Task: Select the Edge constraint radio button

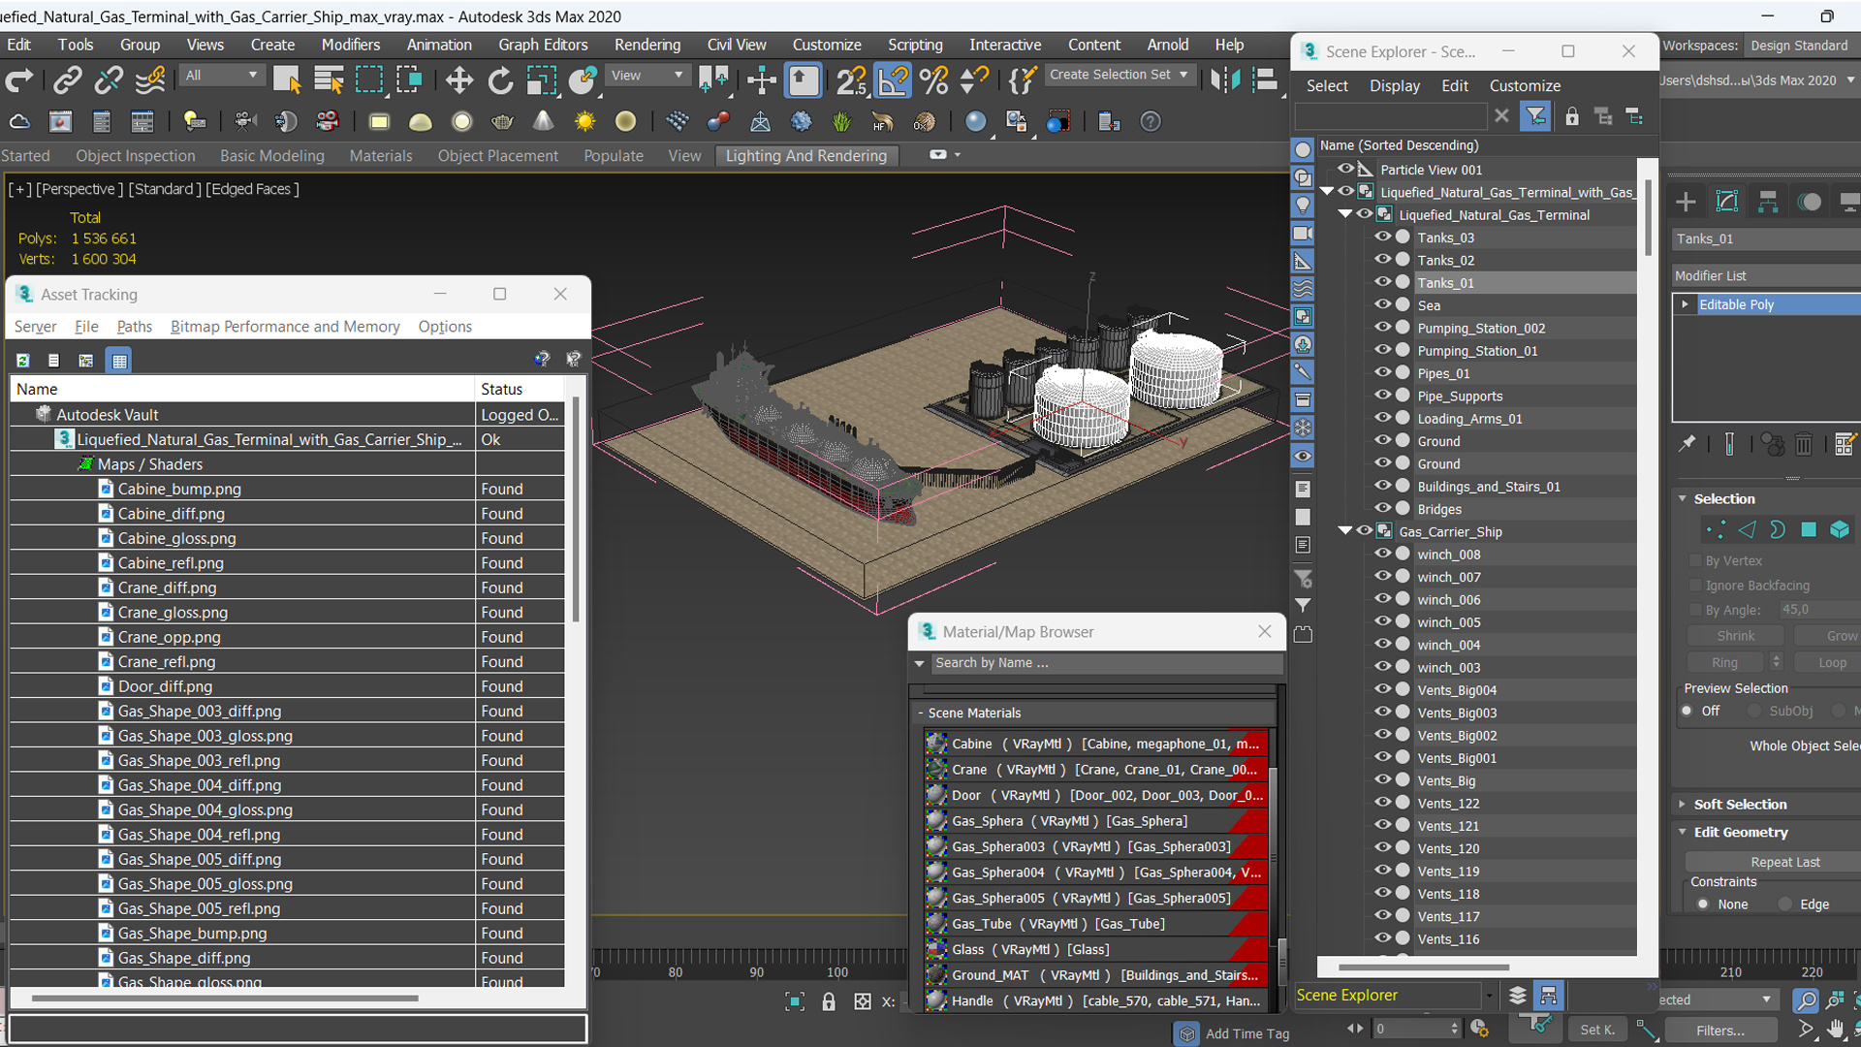Action: (x=1785, y=904)
